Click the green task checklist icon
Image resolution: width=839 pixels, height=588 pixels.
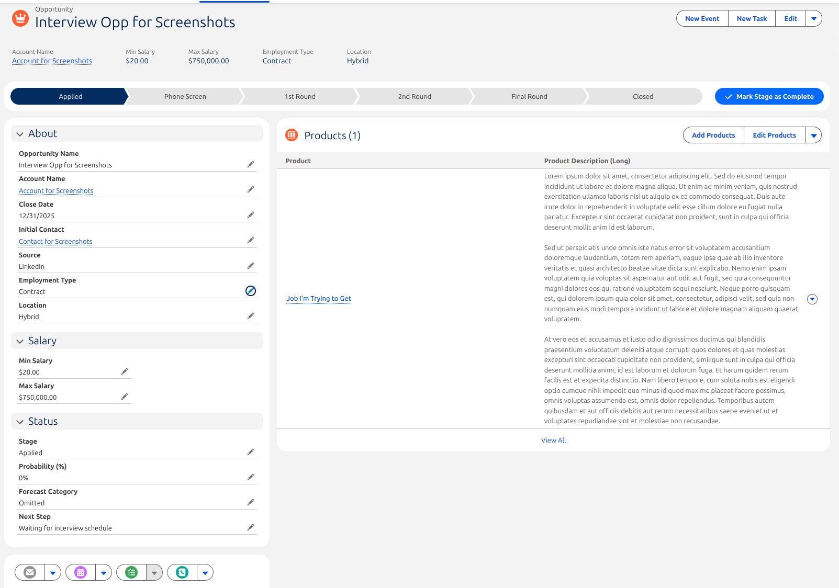coord(131,572)
